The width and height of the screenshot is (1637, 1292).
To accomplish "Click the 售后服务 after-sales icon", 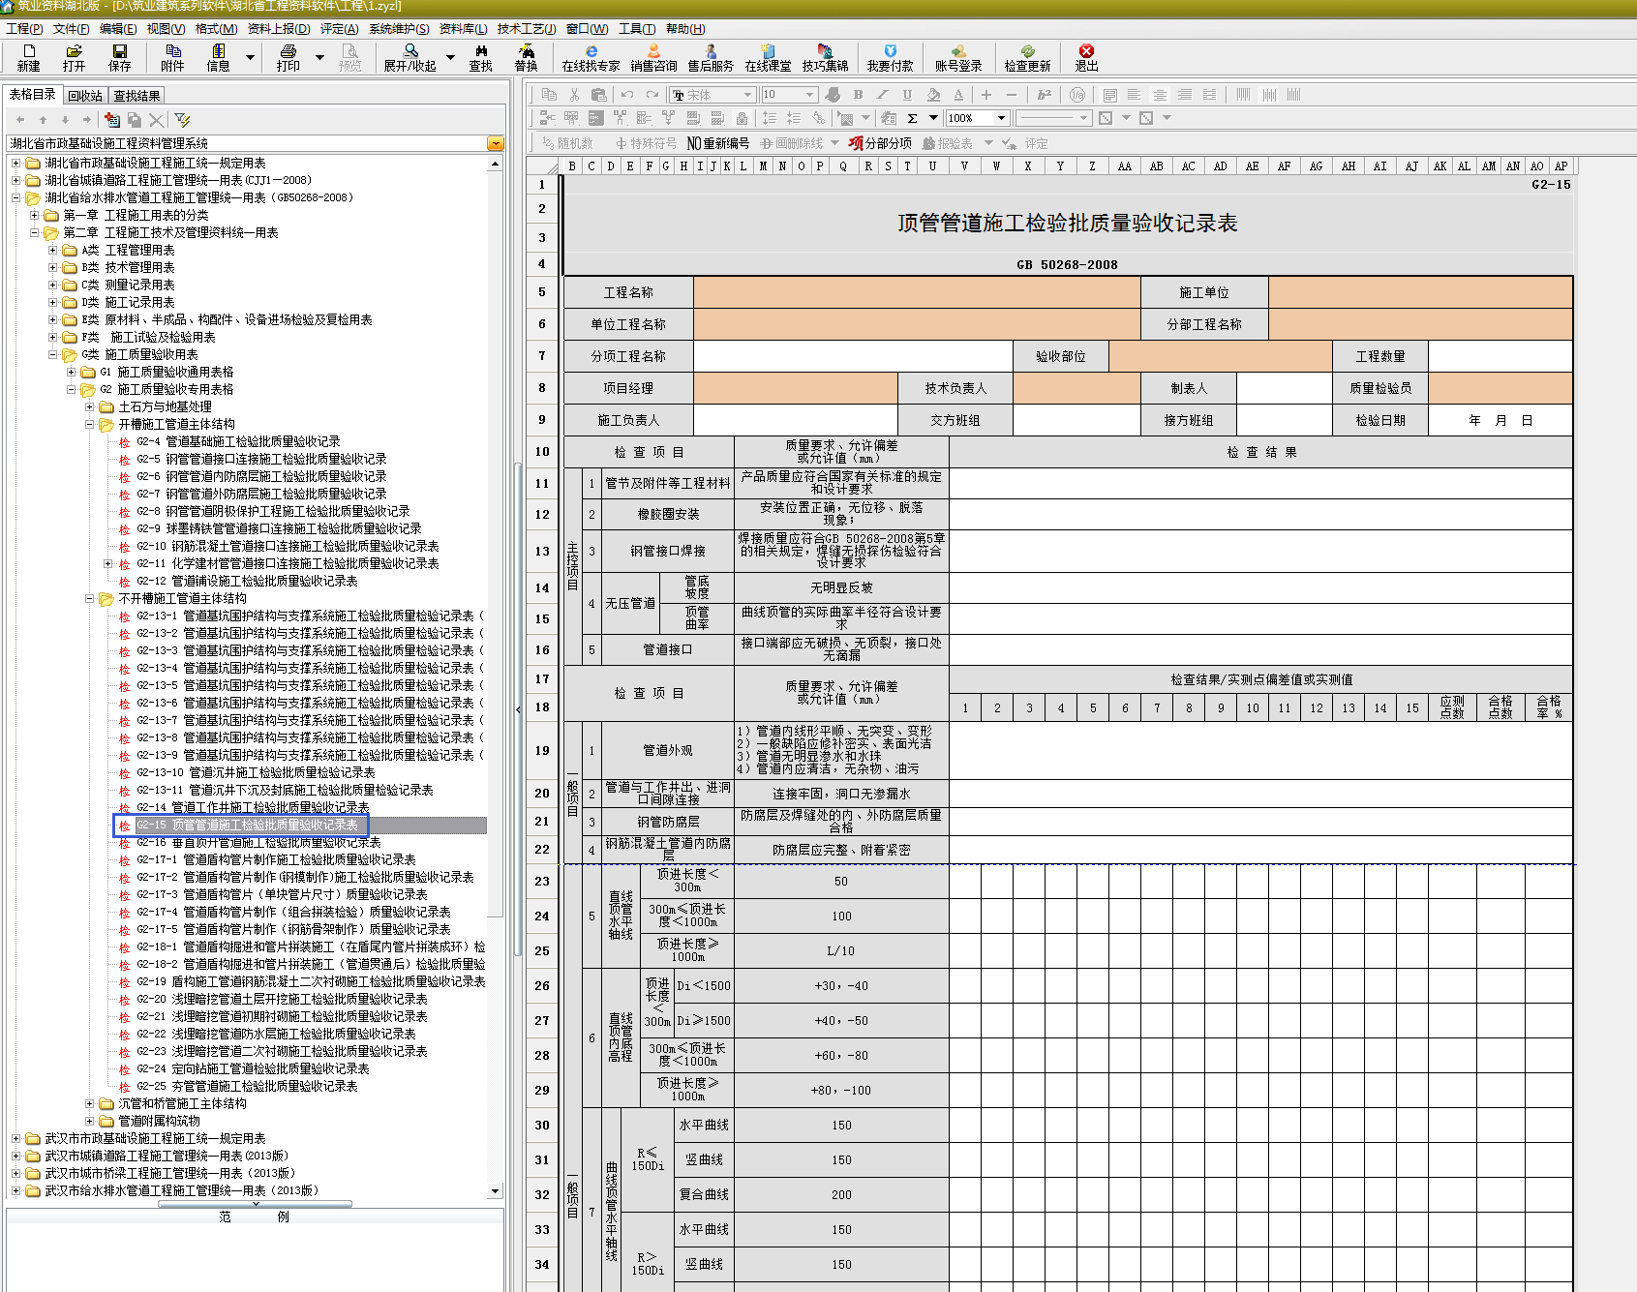I will pyautogui.click(x=711, y=57).
